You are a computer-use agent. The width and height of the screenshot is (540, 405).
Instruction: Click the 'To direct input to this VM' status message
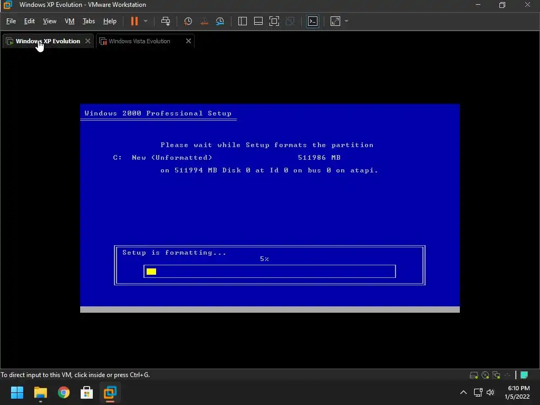(x=75, y=375)
